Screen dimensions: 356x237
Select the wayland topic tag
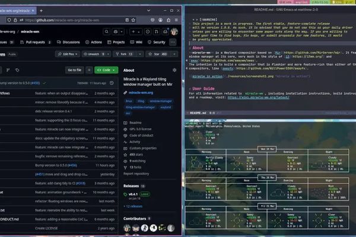pos(166,107)
